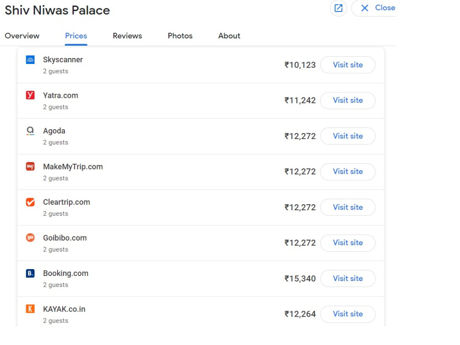Click the Cleartrip checkmark logo icon
The image size is (460, 345).
click(30, 202)
